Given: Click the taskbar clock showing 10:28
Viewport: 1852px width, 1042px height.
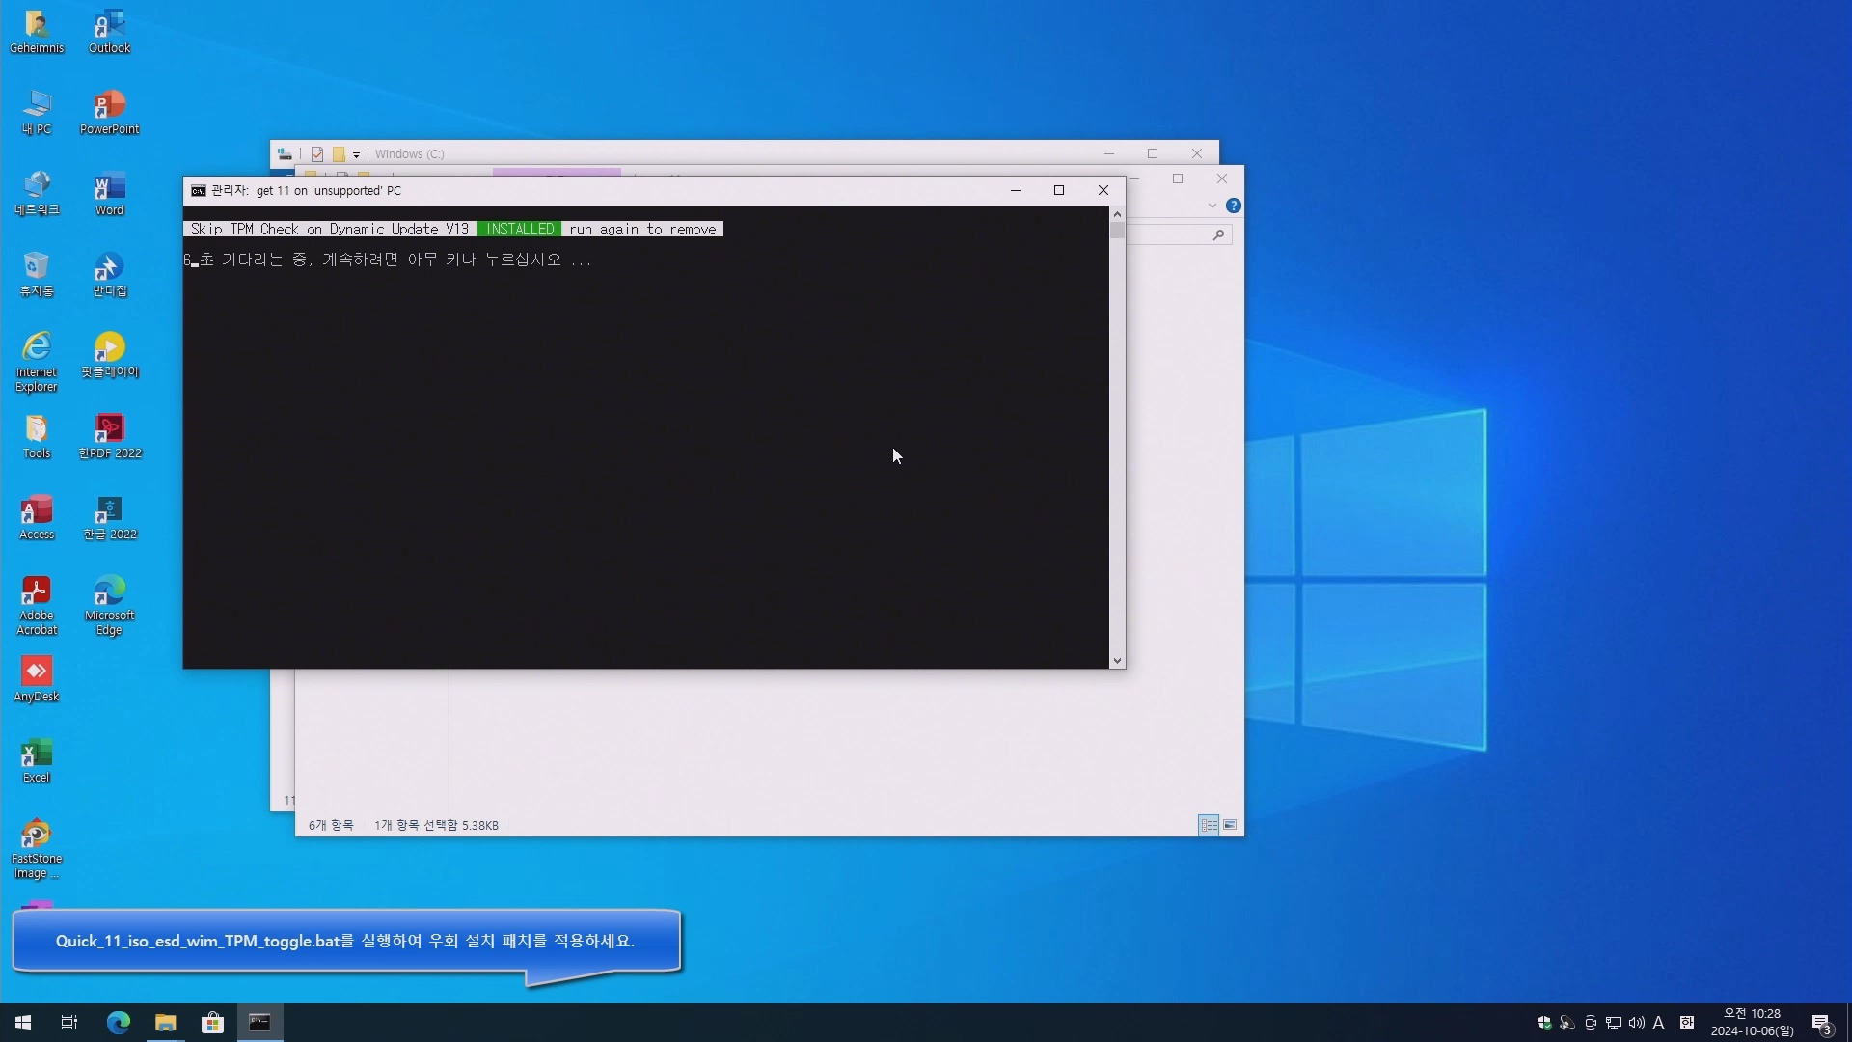Looking at the screenshot, I should pos(1752,1023).
